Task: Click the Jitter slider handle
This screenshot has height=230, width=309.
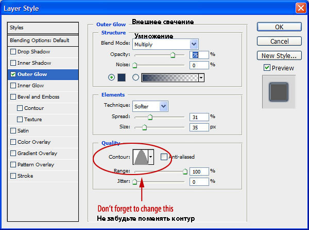Action: (x=135, y=182)
